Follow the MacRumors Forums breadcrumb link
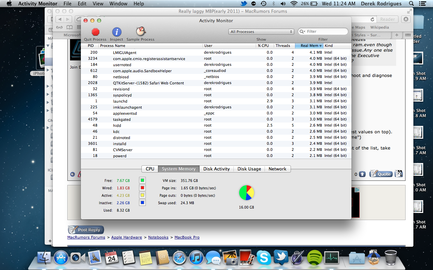Viewport: 433px width, 270px height. (x=86, y=237)
